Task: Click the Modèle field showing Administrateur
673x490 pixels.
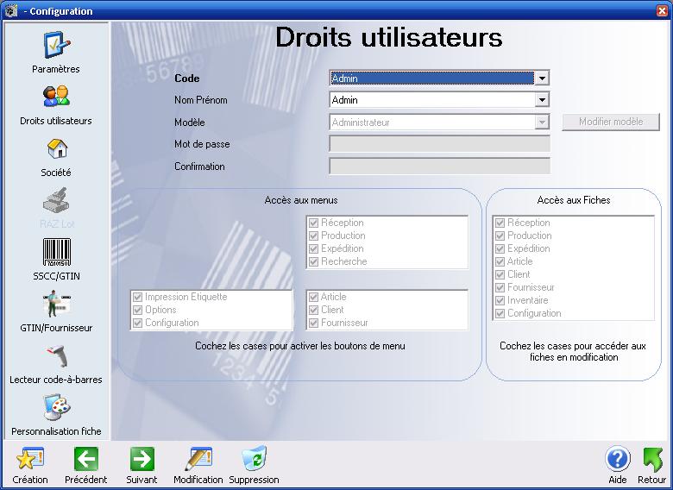Action: coord(432,122)
